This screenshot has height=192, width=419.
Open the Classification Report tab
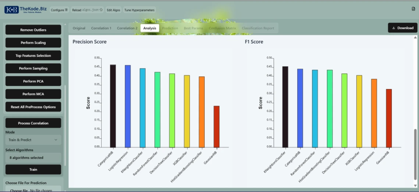[258, 28]
